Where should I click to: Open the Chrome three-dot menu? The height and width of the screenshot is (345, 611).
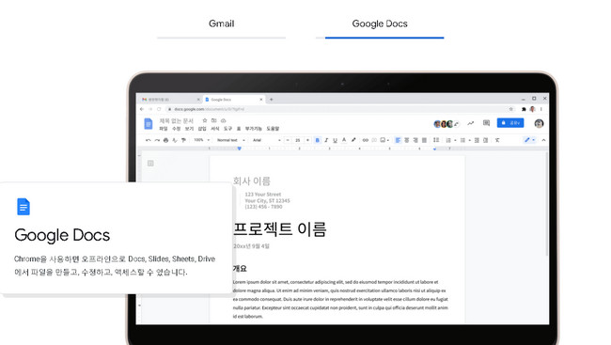(x=541, y=109)
